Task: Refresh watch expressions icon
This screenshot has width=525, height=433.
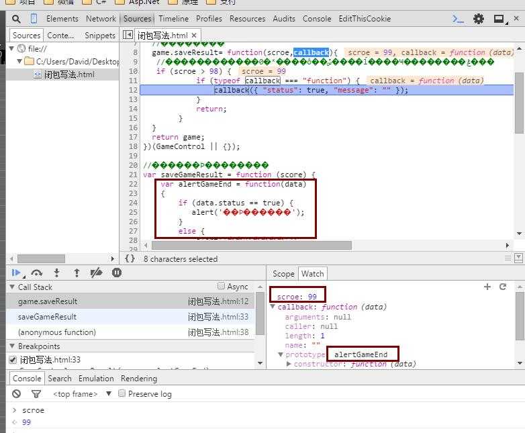Action: pos(503,287)
